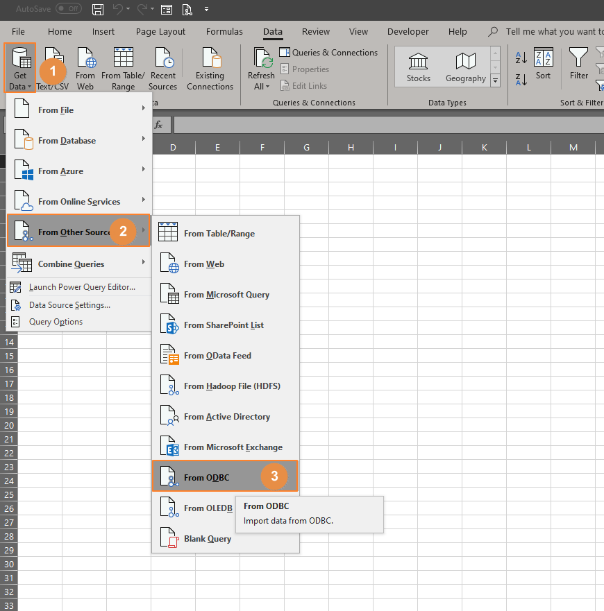Click the Save disk icon
Screen dimensions: 604x611
[x=98, y=9]
